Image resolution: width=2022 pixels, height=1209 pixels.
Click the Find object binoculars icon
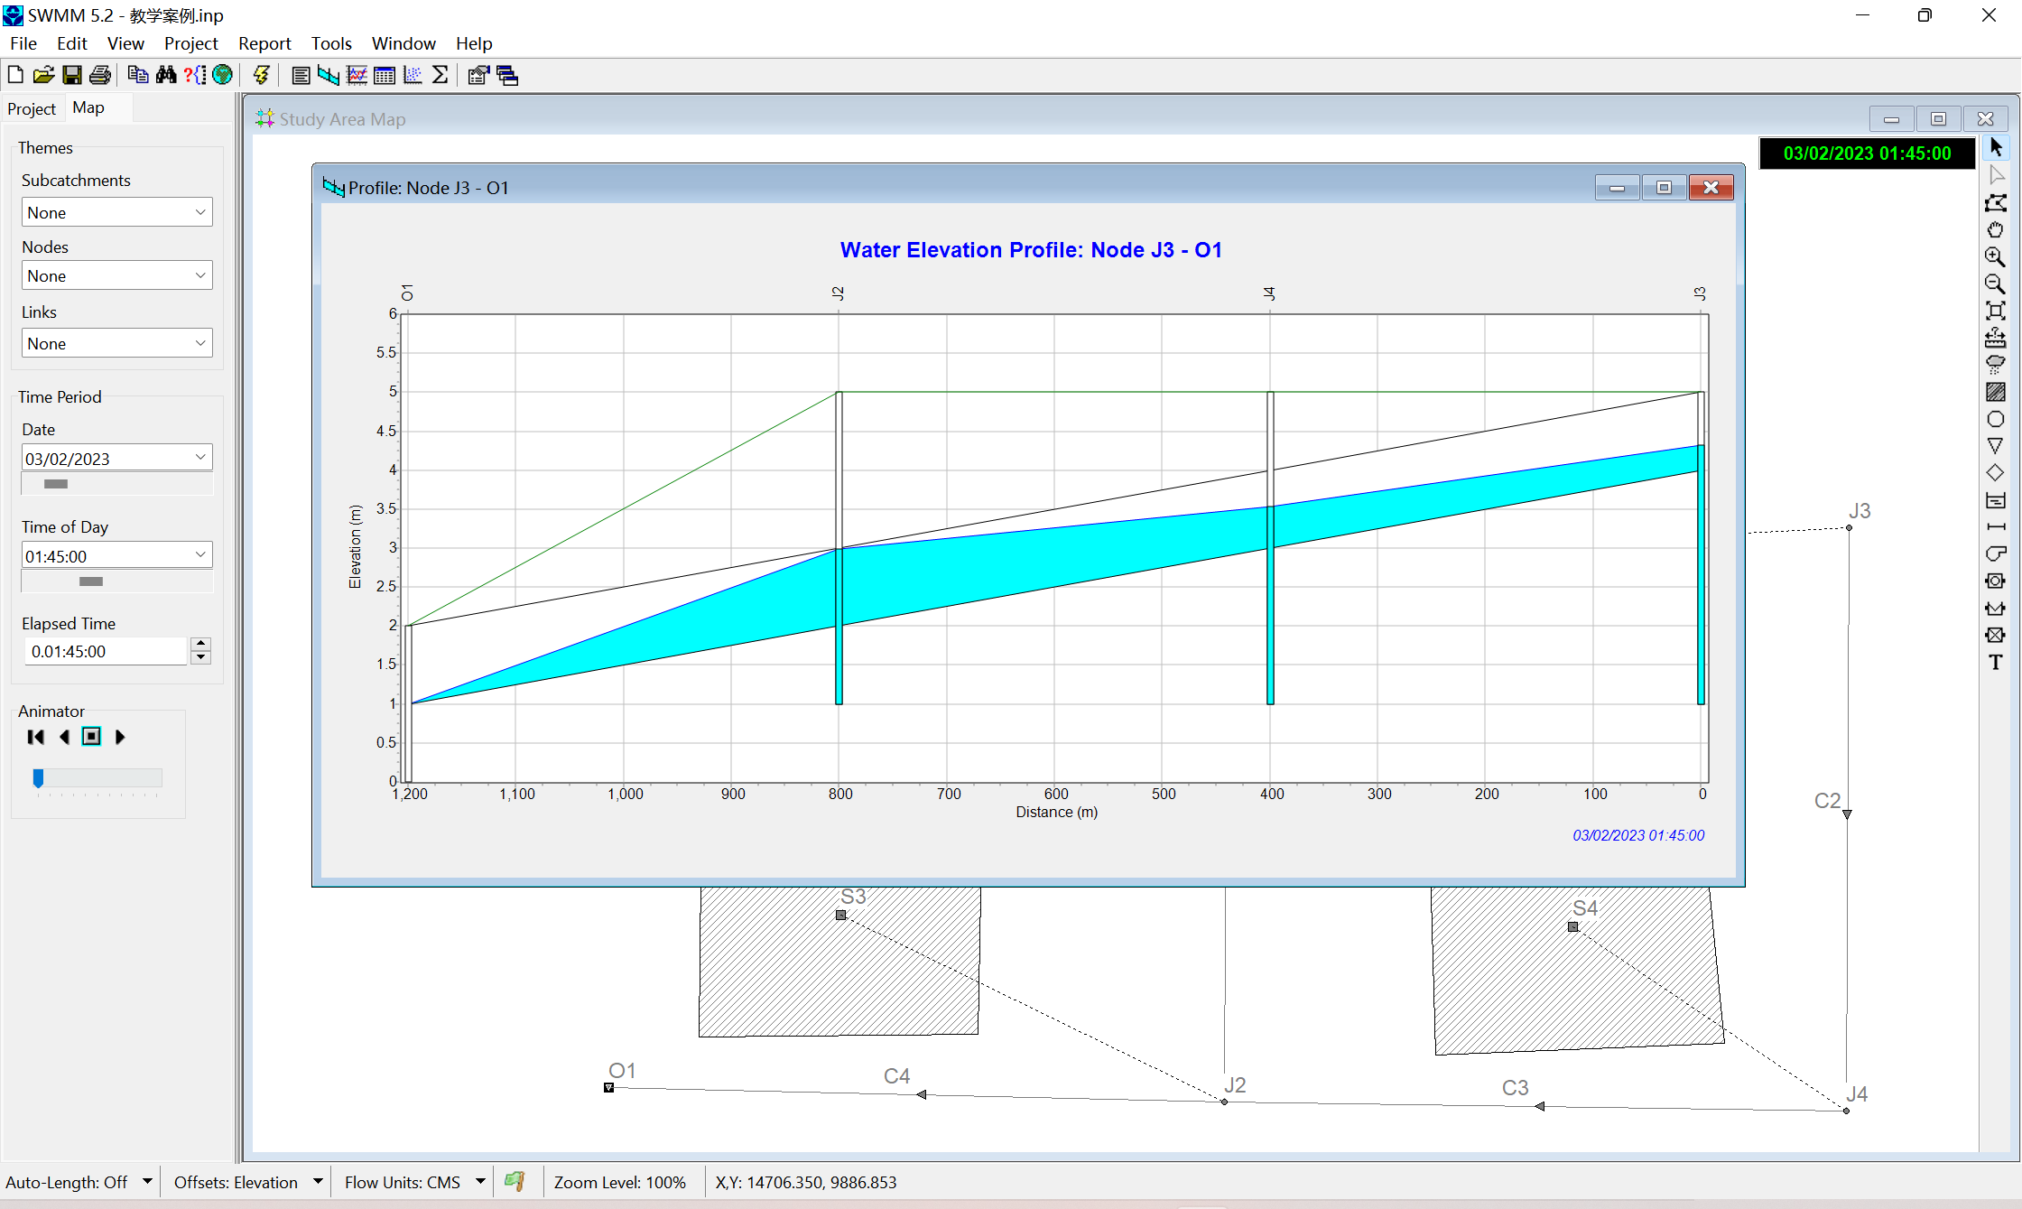tap(166, 75)
